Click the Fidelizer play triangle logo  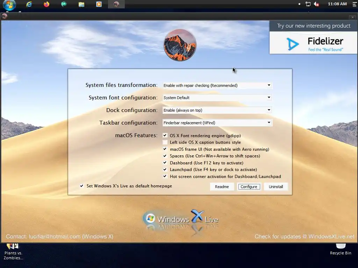click(293, 44)
